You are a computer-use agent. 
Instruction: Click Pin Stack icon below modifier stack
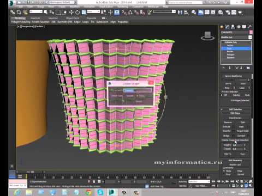tap(224, 68)
